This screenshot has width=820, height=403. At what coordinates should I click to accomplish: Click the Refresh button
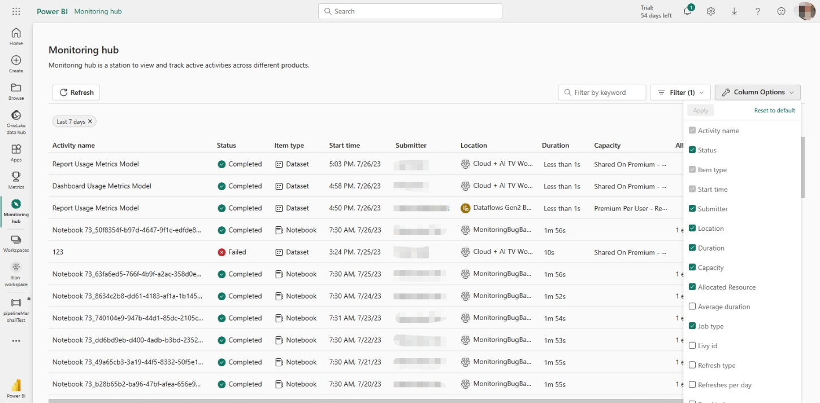(x=76, y=93)
